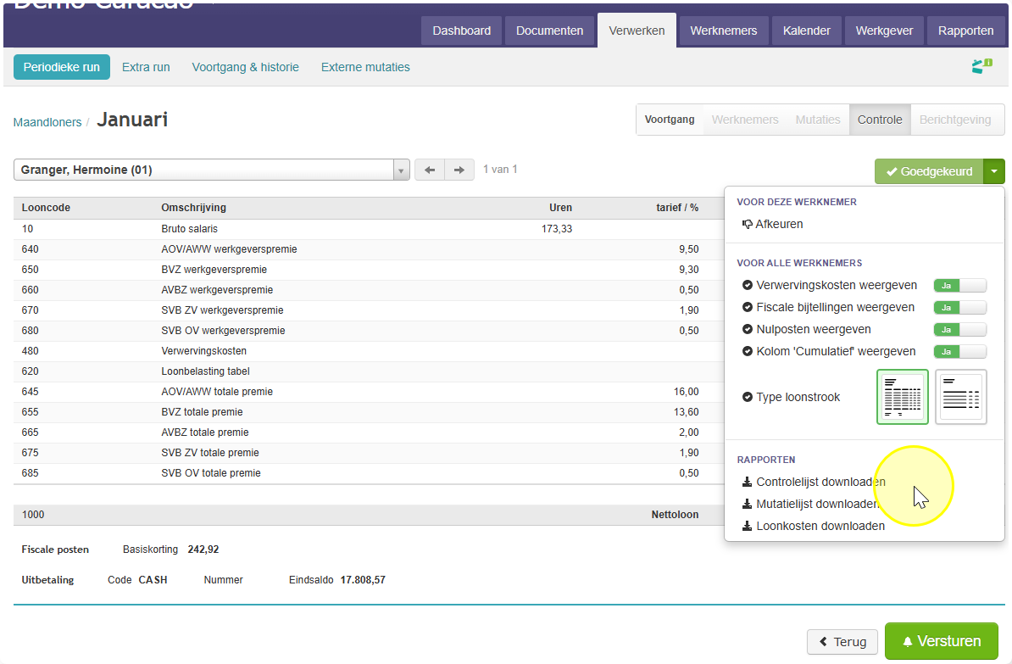Select the Controle step
The image size is (1012, 664).
pyautogui.click(x=880, y=120)
